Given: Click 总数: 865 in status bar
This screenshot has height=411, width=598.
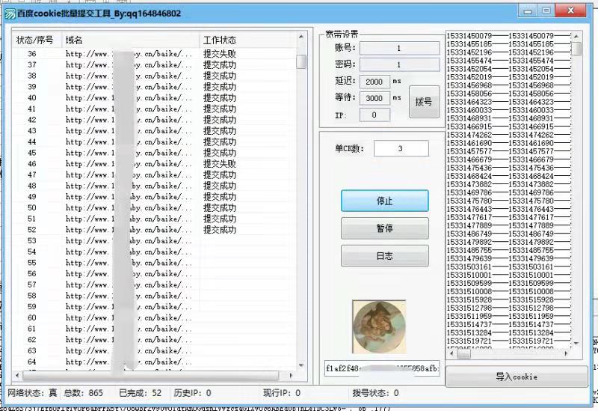Looking at the screenshot, I should pyautogui.click(x=84, y=393).
